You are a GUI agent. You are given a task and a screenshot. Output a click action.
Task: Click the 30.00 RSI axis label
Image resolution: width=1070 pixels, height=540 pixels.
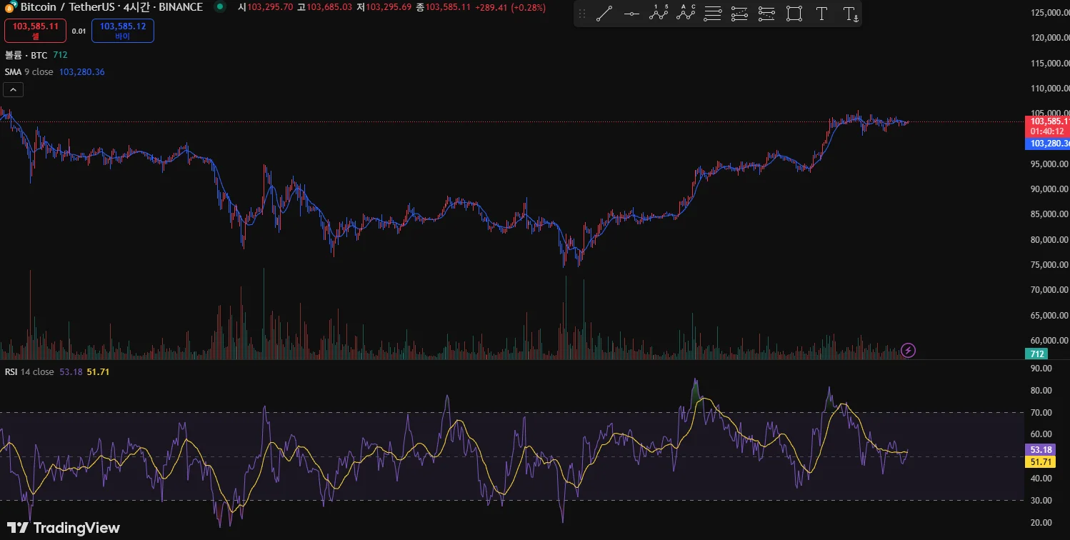coord(1040,501)
